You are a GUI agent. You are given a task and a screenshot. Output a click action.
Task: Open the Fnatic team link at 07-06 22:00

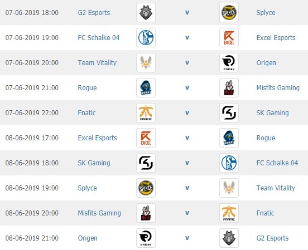(x=86, y=113)
